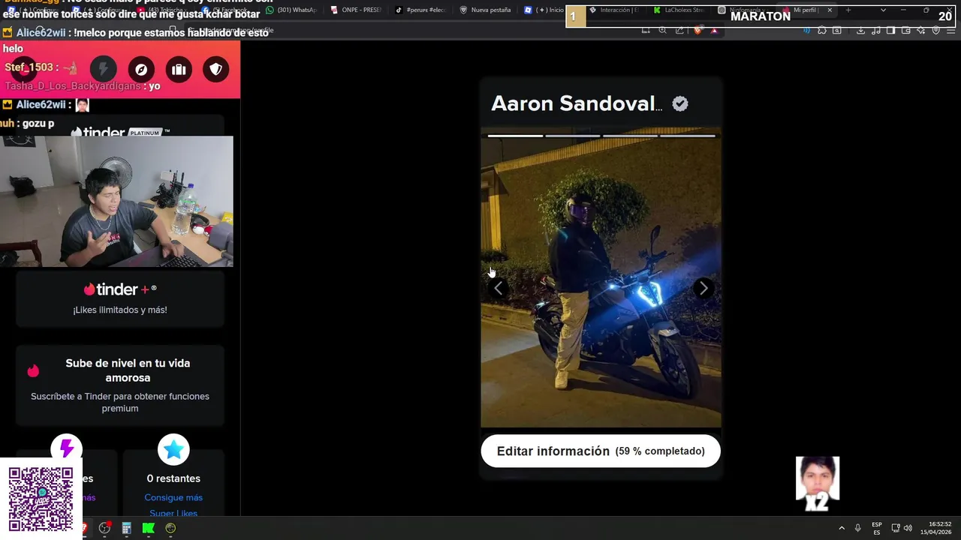The image size is (961, 540).
Task: Switch to the ONPE browser tab
Action: click(356, 10)
